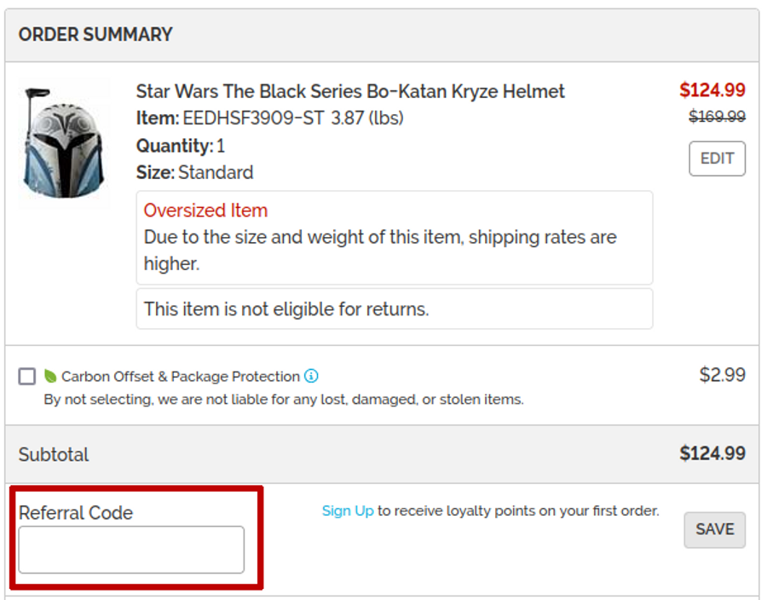Click the $2.99 protection price
The image size is (767, 600).
(722, 375)
